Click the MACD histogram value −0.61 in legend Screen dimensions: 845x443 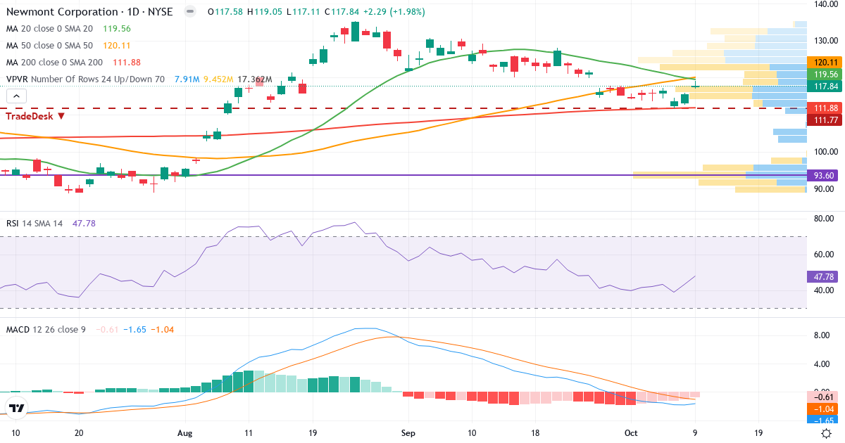click(x=106, y=329)
